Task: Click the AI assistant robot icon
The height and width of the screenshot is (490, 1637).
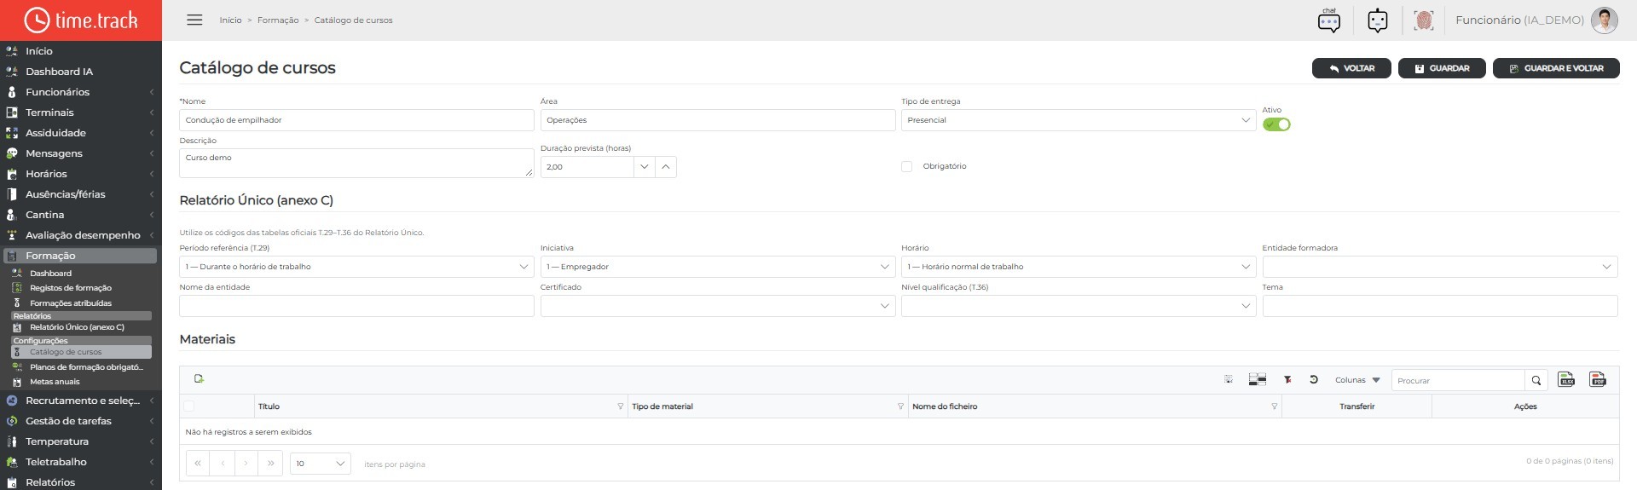Action: pyautogui.click(x=1378, y=20)
